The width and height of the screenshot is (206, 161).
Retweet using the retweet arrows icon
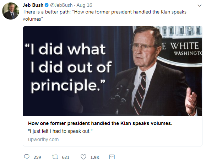coord(55,157)
